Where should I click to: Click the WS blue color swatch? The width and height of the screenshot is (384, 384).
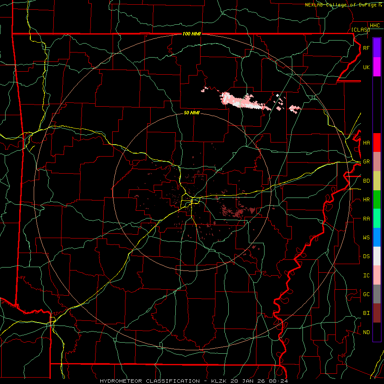(377, 237)
